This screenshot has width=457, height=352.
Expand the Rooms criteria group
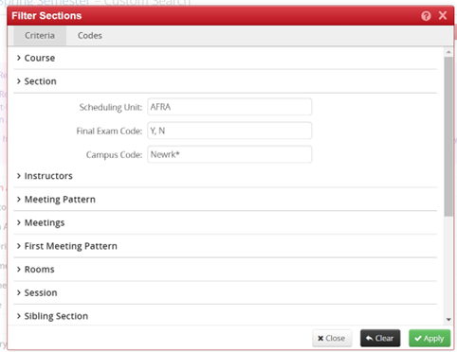coord(225,270)
